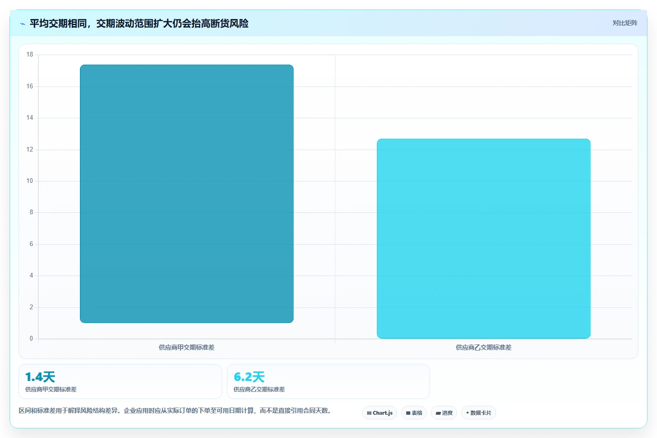The width and height of the screenshot is (657, 438).
Task: Click the 对比矩阵 label in the header
Action: click(625, 23)
